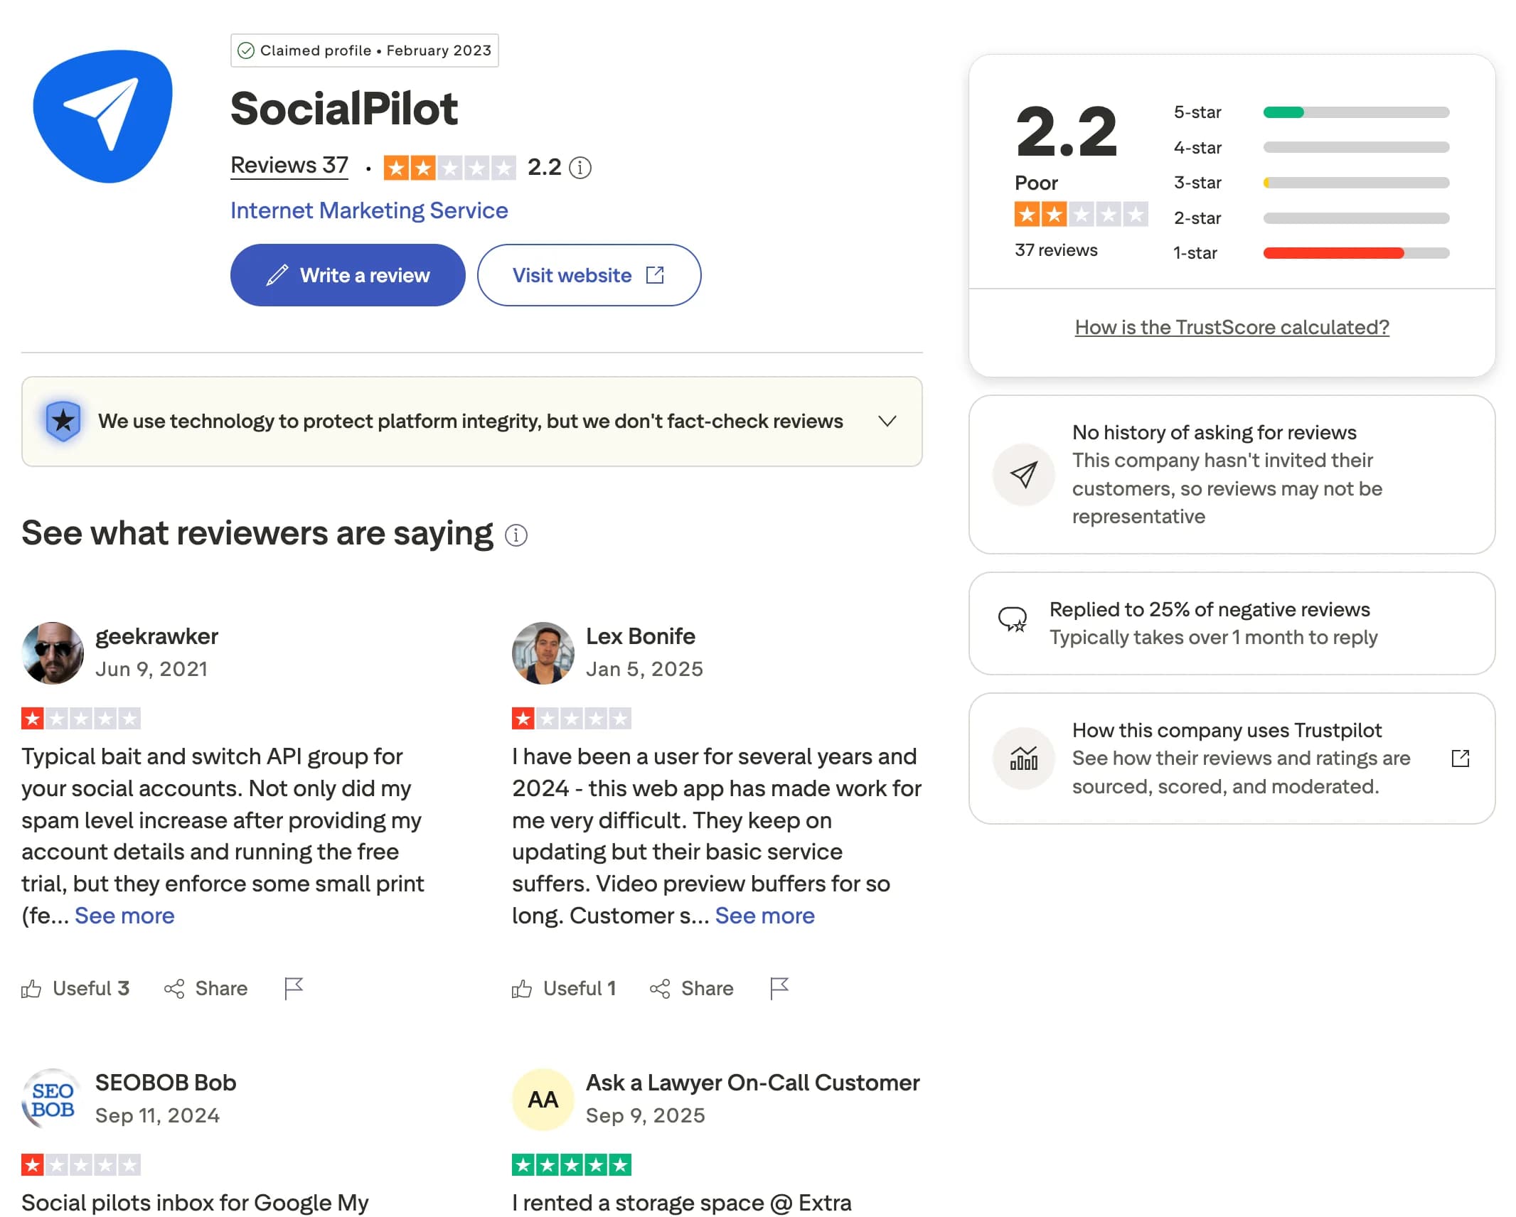Click the 37 reviews text in score card
1516x1217 pixels.
point(1056,250)
